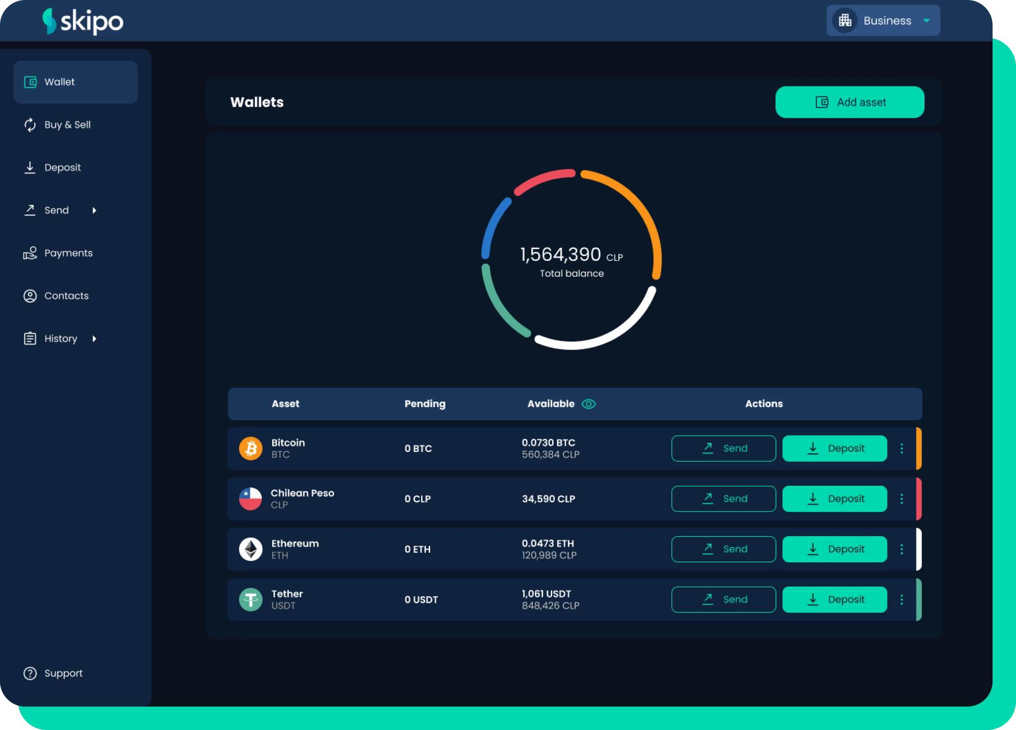Send Chilean Peso CLP

(x=723, y=499)
